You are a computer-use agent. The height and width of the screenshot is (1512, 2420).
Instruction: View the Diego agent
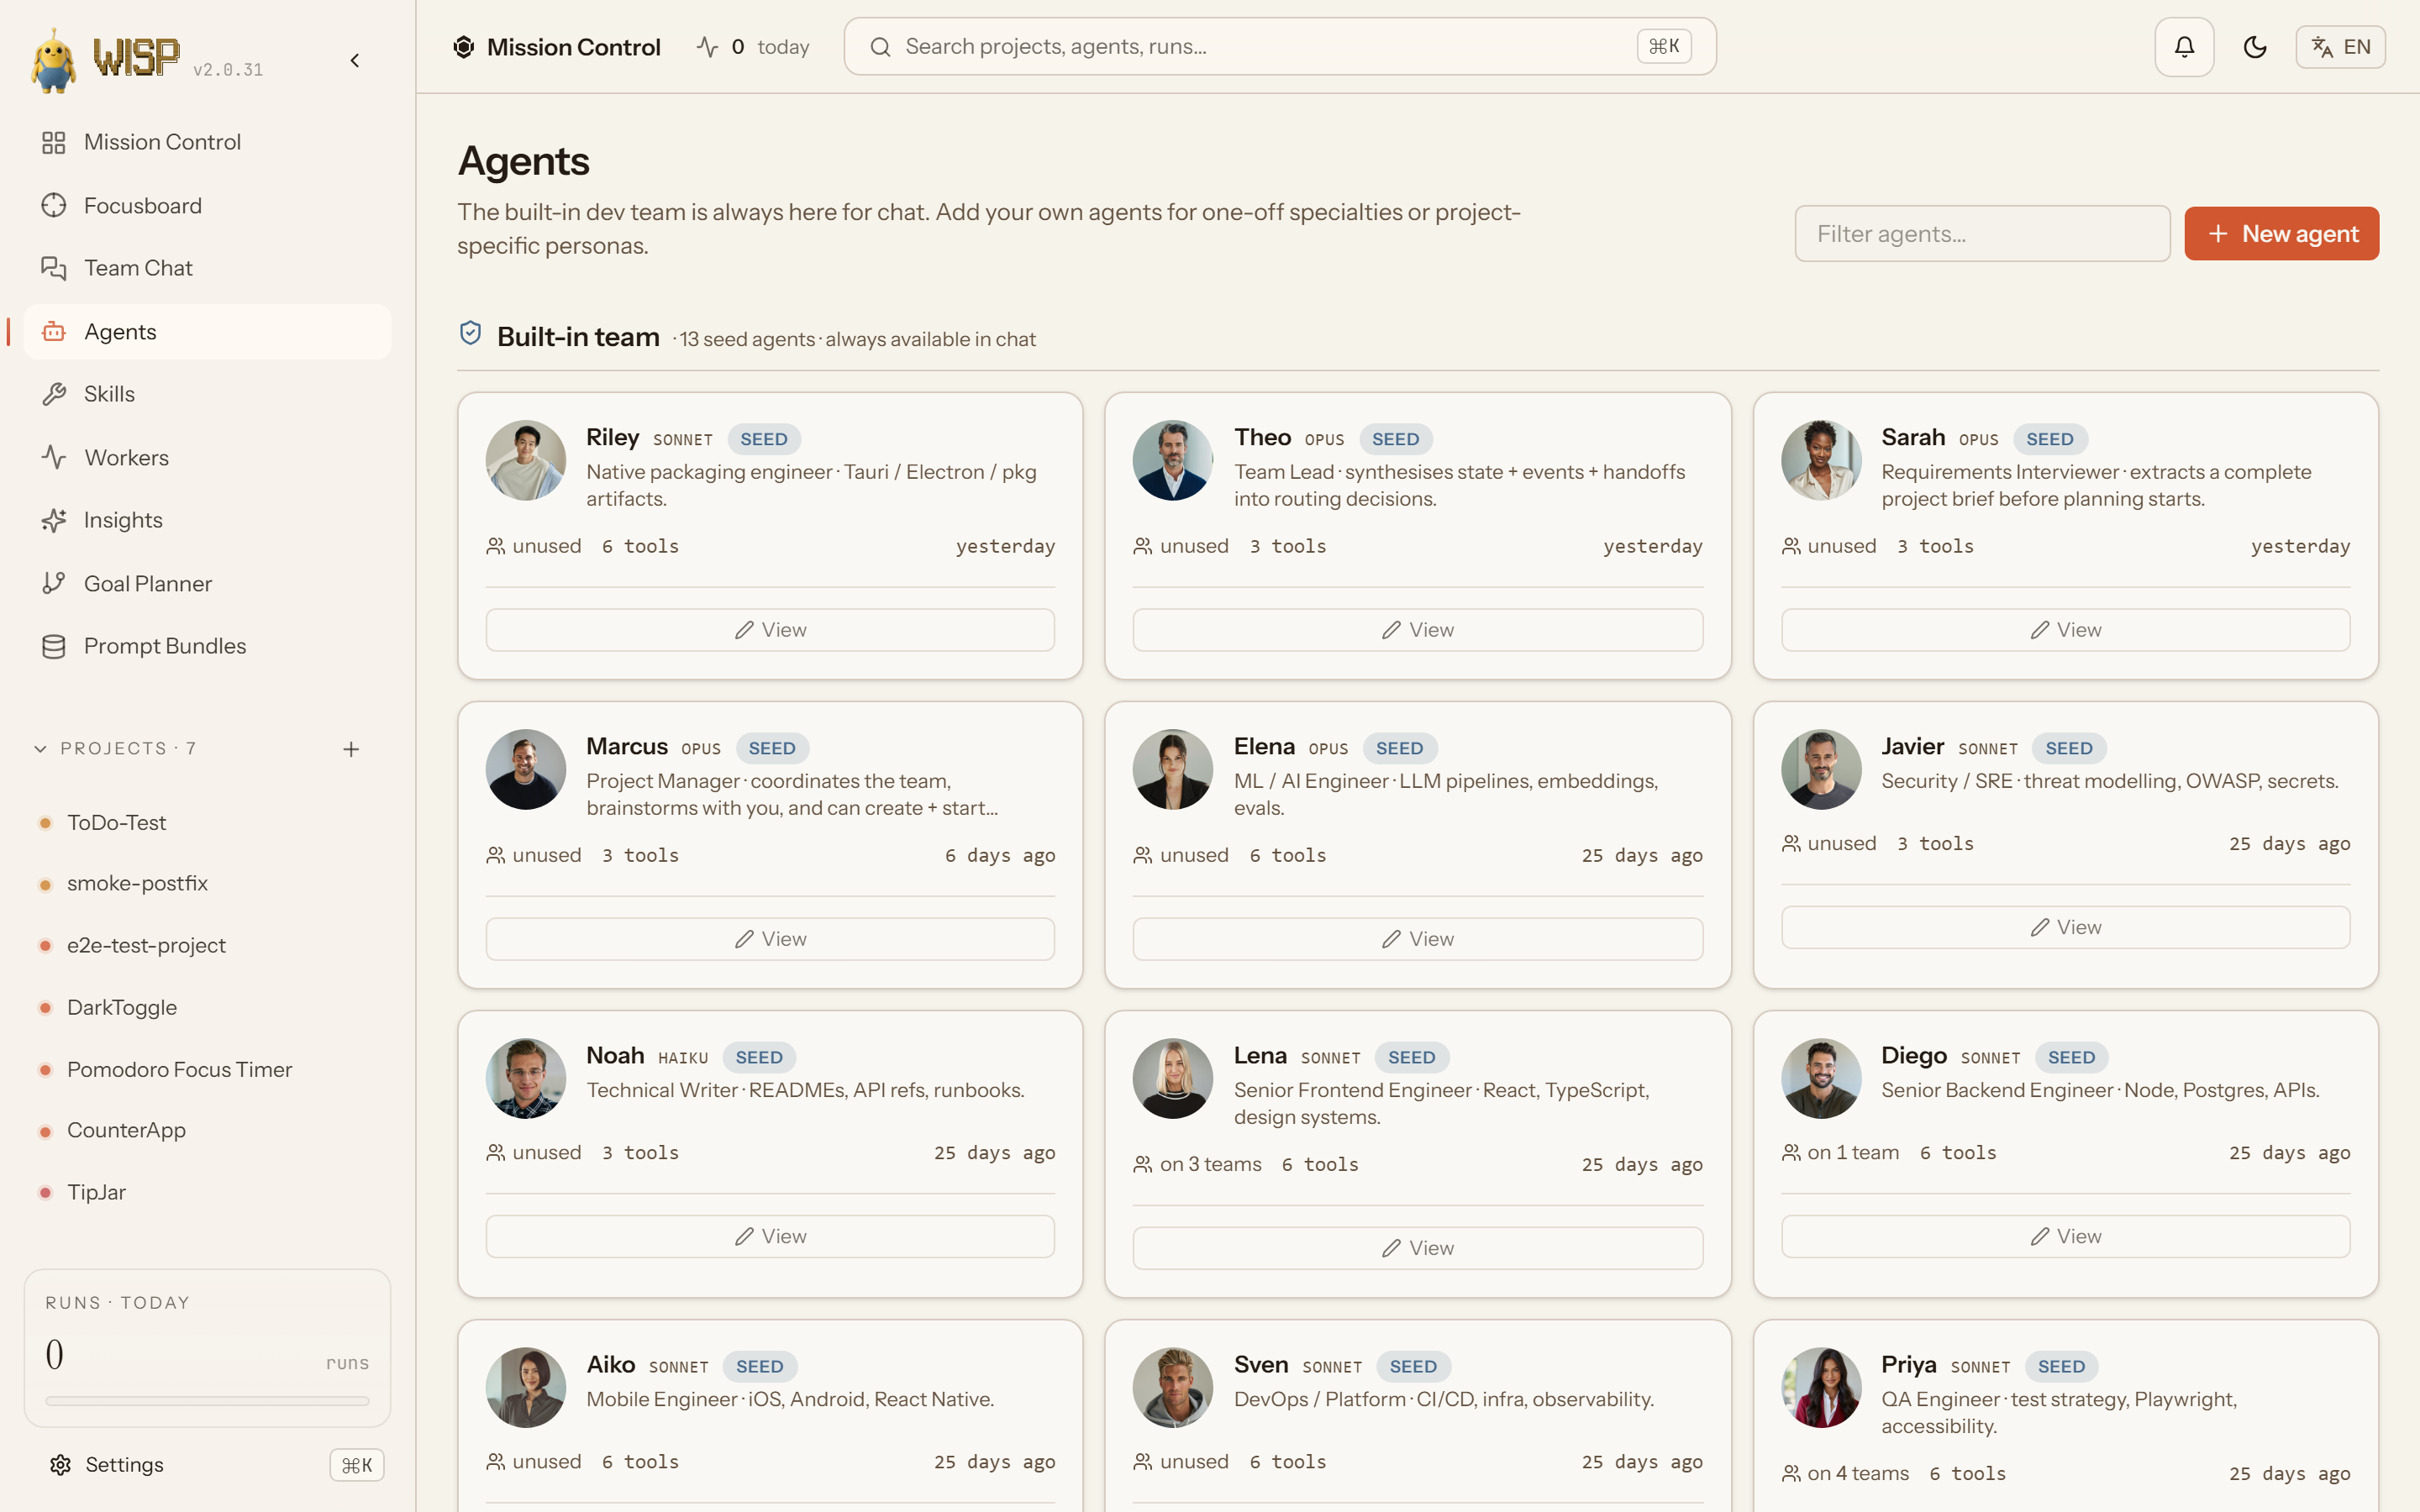click(x=2066, y=1236)
